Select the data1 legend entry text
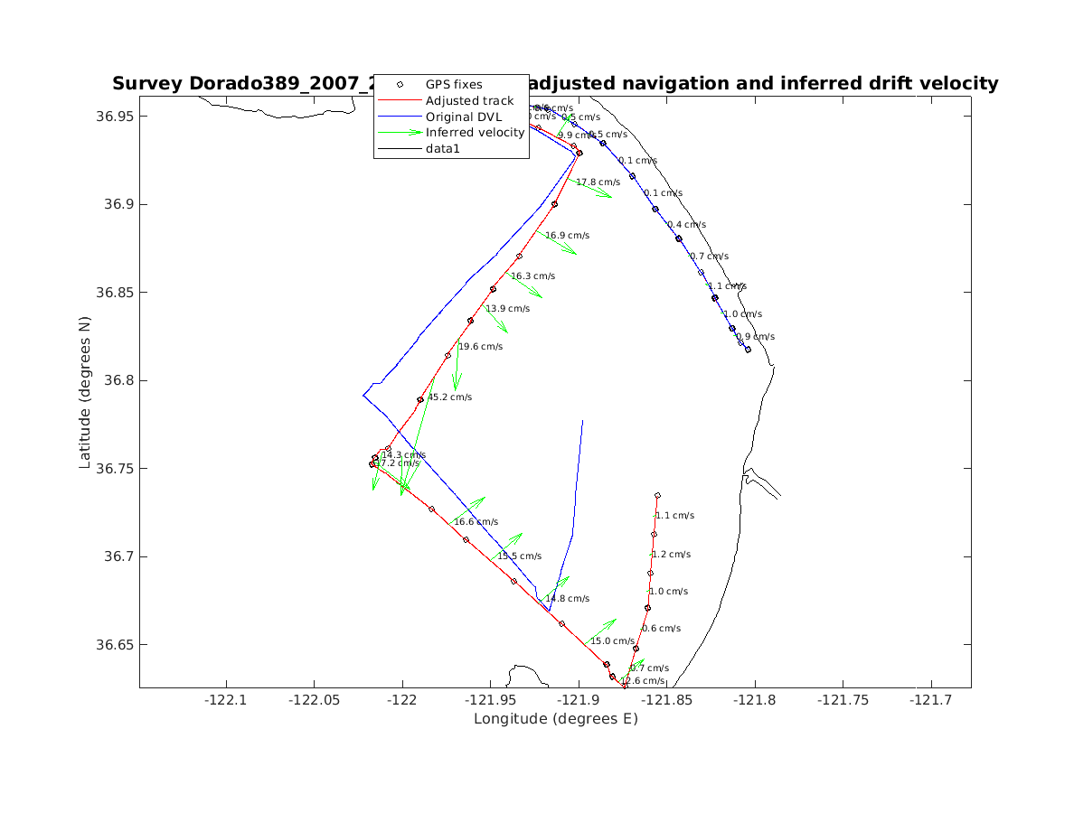This screenshot has height=813, width=1074. click(443, 149)
